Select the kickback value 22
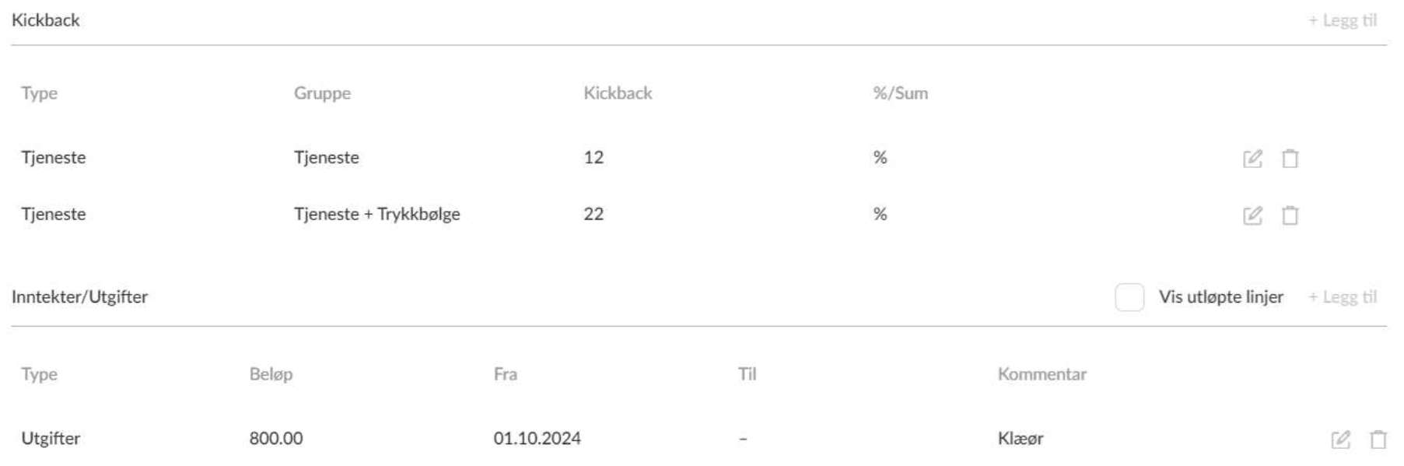The image size is (1404, 466). coord(593,214)
